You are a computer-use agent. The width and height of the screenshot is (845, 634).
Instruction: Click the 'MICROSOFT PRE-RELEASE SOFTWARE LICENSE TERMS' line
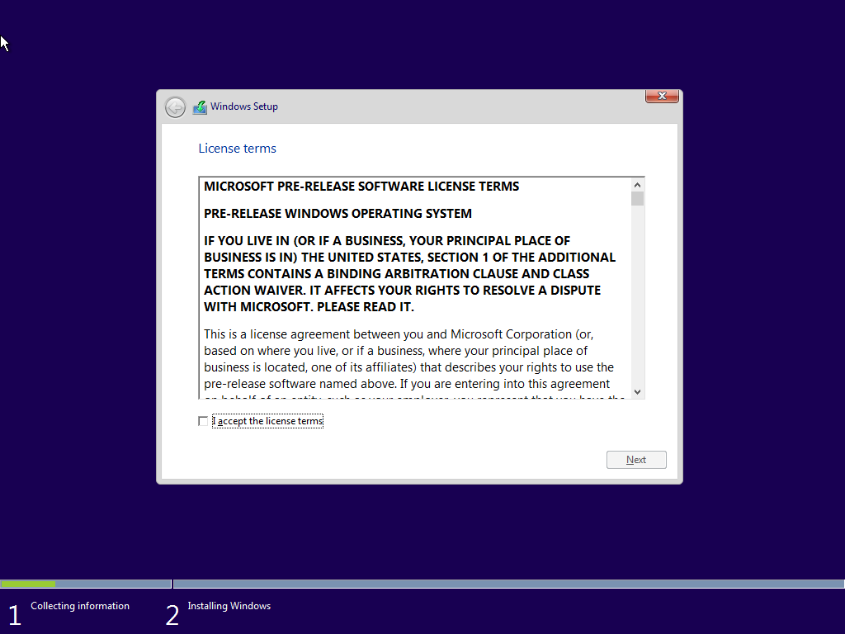click(361, 187)
